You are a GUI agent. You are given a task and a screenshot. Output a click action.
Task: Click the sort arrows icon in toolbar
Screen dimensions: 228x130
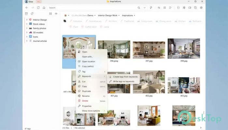[x=159, y=7]
